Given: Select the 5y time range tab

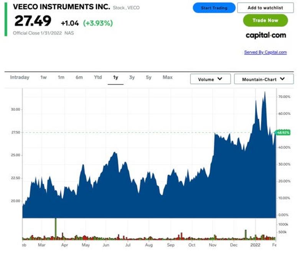Looking at the screenshot, I should coord(149,77).
